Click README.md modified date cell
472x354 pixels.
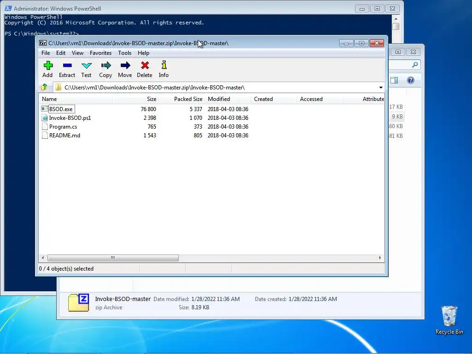coord(228,136)
